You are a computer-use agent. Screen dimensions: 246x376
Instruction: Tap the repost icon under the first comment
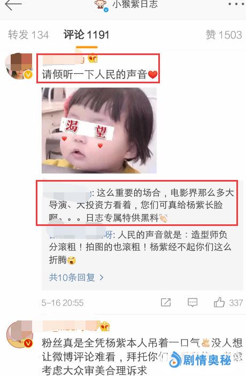click(x=166, y=302)
